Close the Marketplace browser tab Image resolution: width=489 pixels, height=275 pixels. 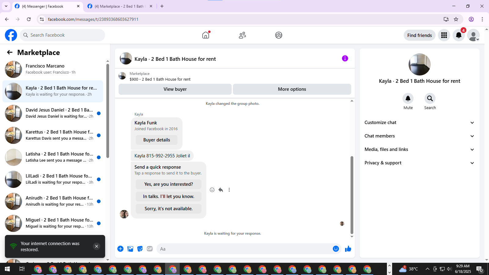[151, 6]
